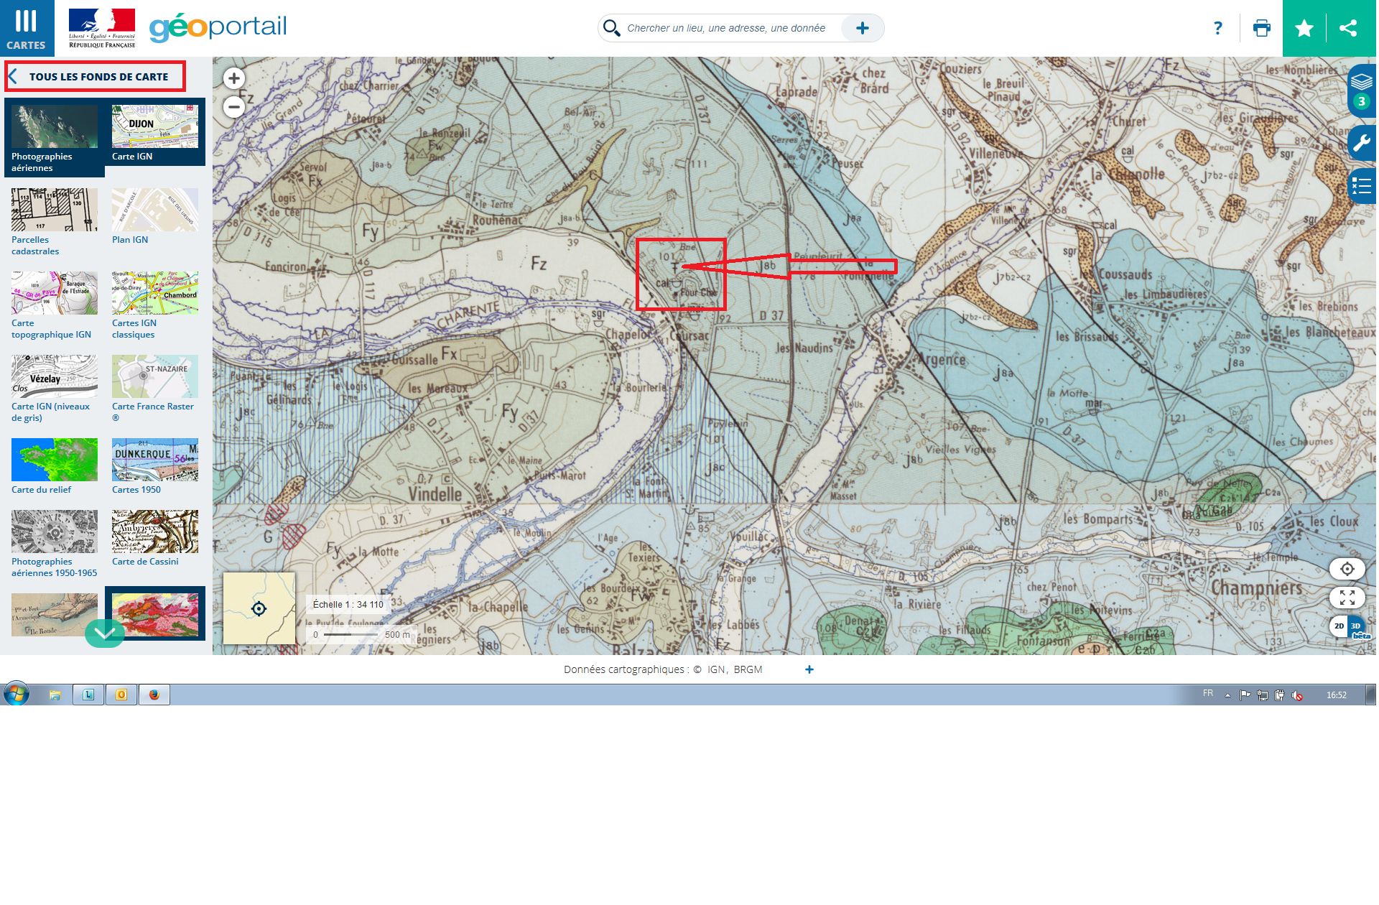The width and height of the screenshot is (1379, 905).
Task: Open favorites star panel
Action: 1304,28
